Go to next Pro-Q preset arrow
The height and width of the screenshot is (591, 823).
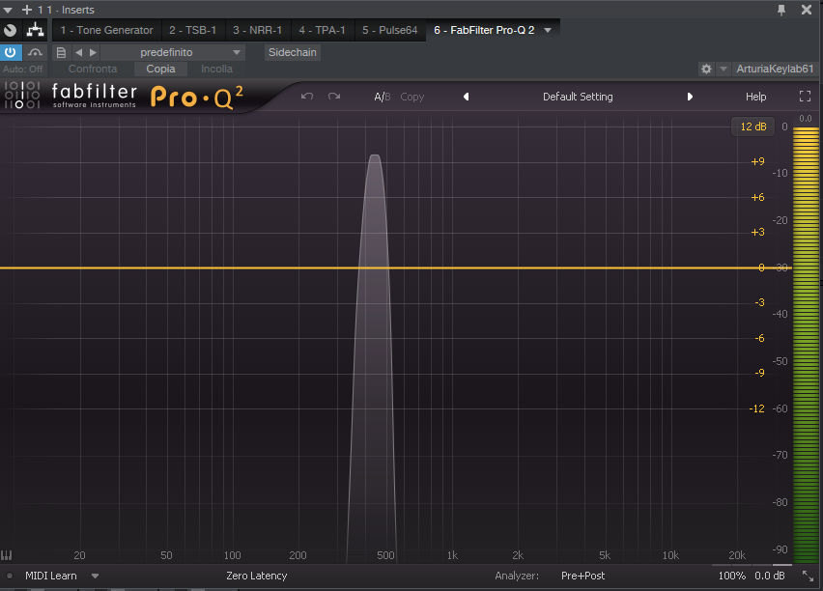tap(690, 97)
